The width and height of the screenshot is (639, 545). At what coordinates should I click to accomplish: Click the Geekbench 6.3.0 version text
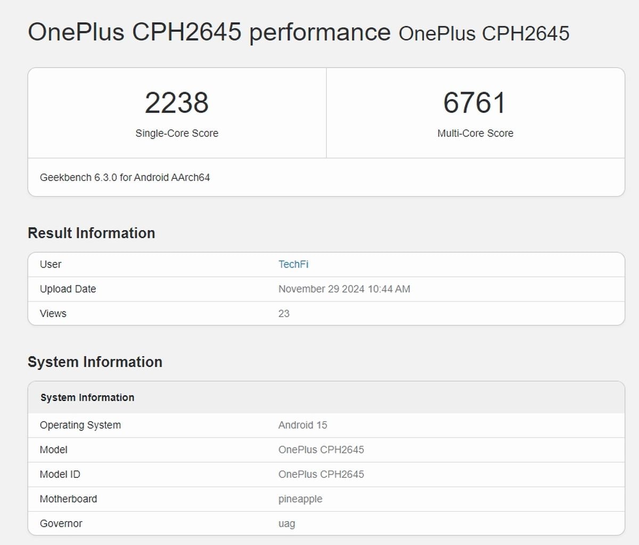click(125, 178)
